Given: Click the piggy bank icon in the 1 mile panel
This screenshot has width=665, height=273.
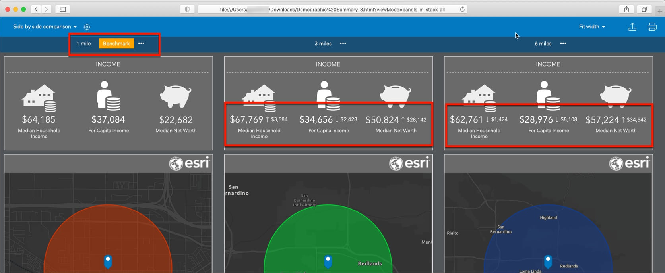Looking at the screenshot, I should [176, 96].
